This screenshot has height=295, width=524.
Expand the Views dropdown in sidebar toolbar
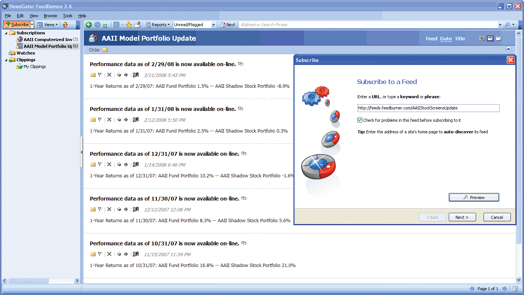[48, 25]
